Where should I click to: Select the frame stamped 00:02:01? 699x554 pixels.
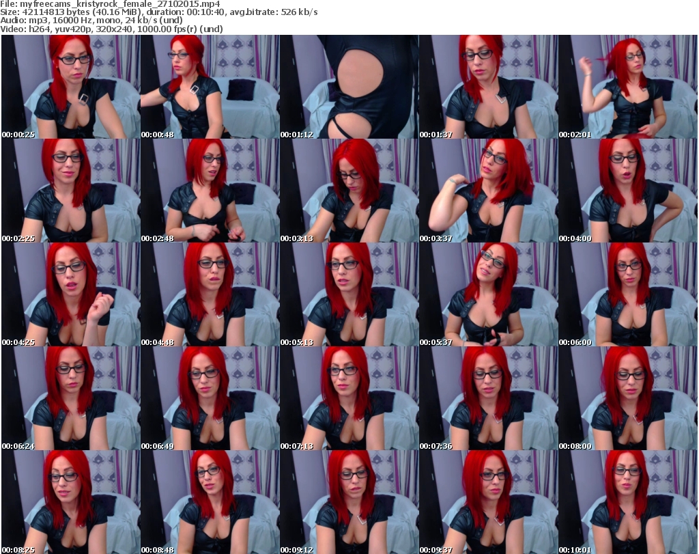(628, 87)
